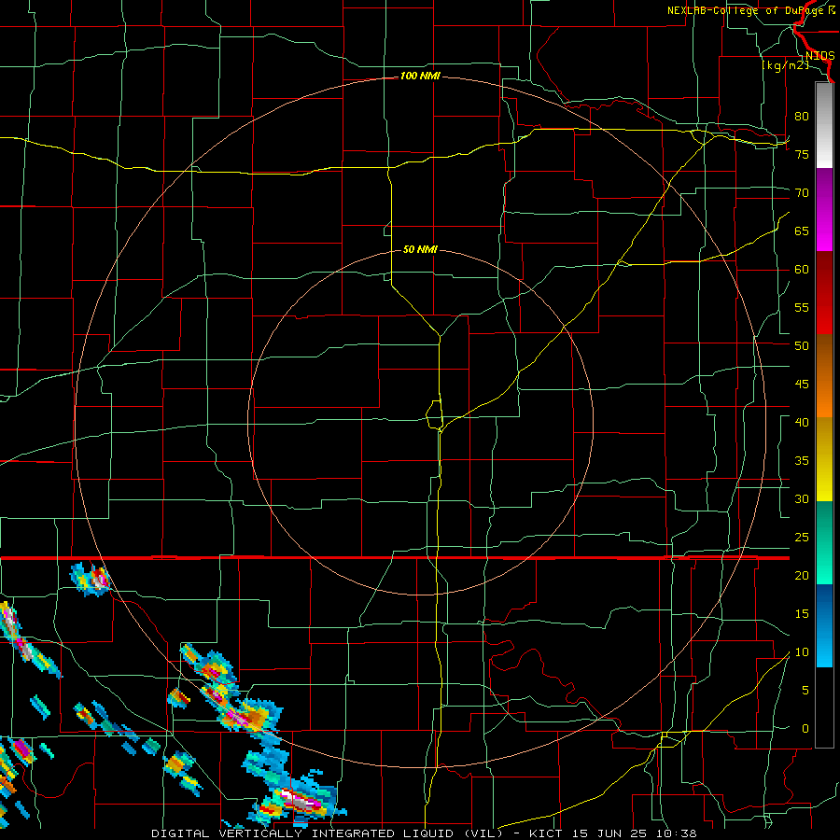The width and height of the screenshot is (840, 840).
Task: Click the 65 value on the color scale
Action: (x=802, y=231)
